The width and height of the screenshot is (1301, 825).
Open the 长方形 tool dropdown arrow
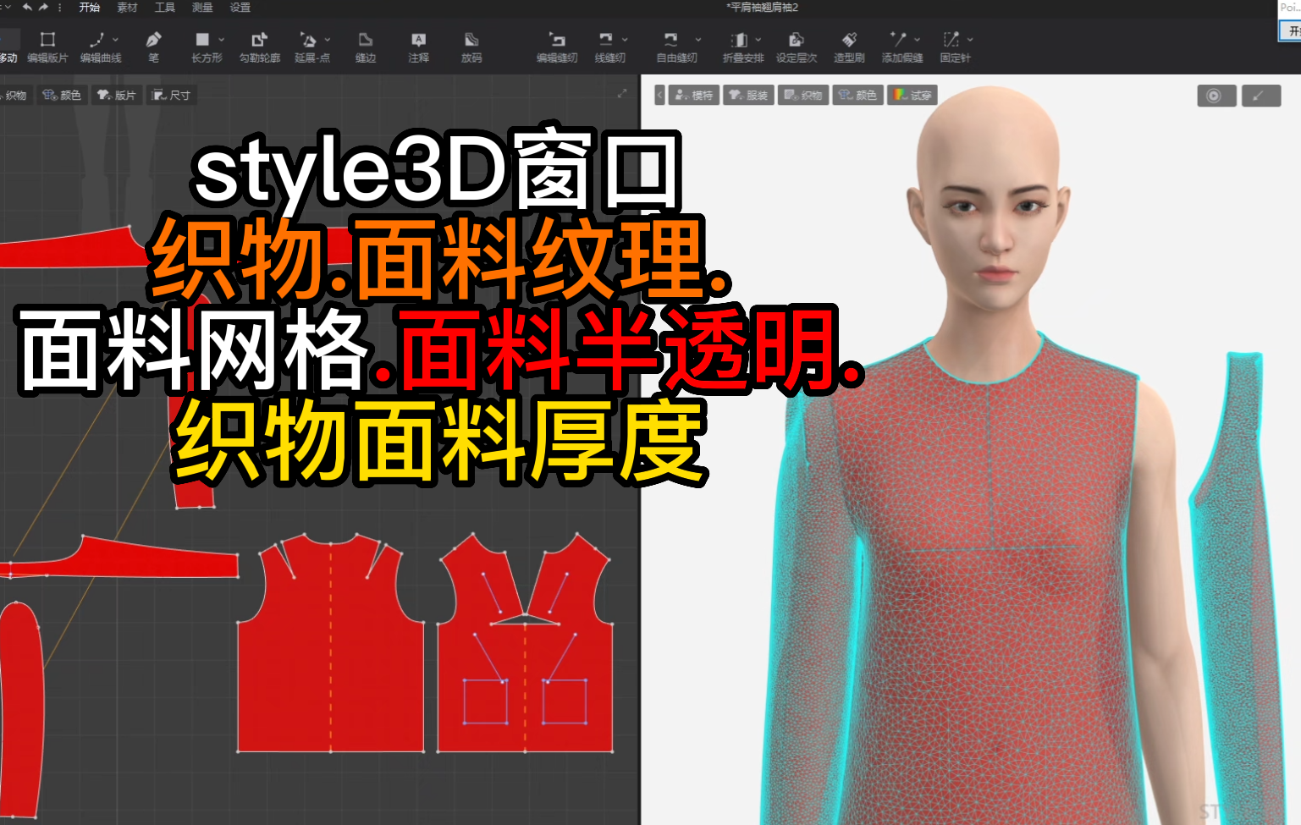(x=222, y=40)
